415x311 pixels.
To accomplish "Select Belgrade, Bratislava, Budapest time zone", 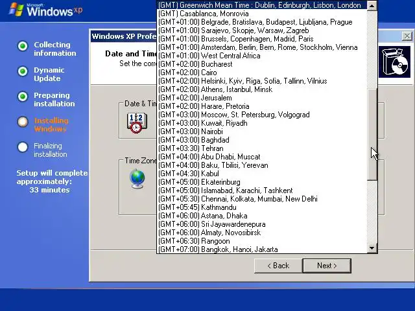I will pyautogui.click(x=262, y=22).
